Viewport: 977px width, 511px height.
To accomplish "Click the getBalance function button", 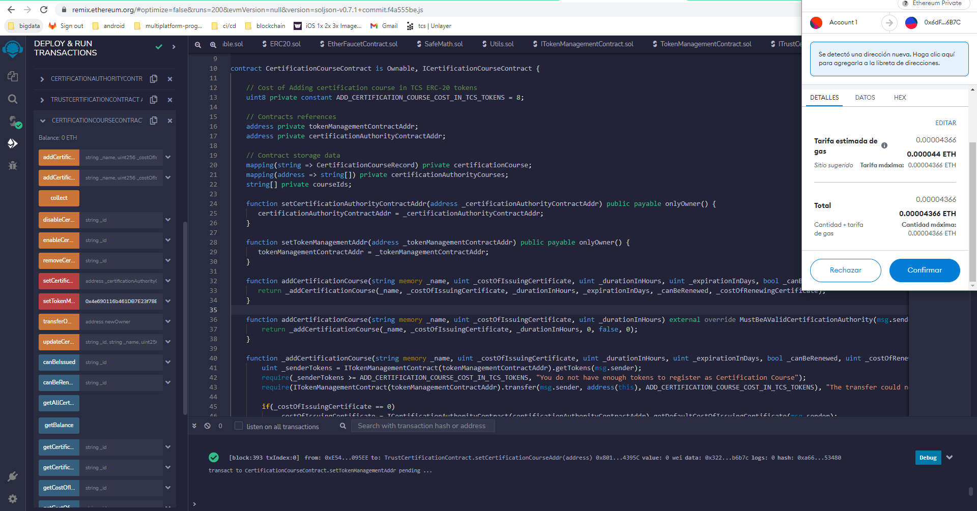I will click(x=59, y=426).
